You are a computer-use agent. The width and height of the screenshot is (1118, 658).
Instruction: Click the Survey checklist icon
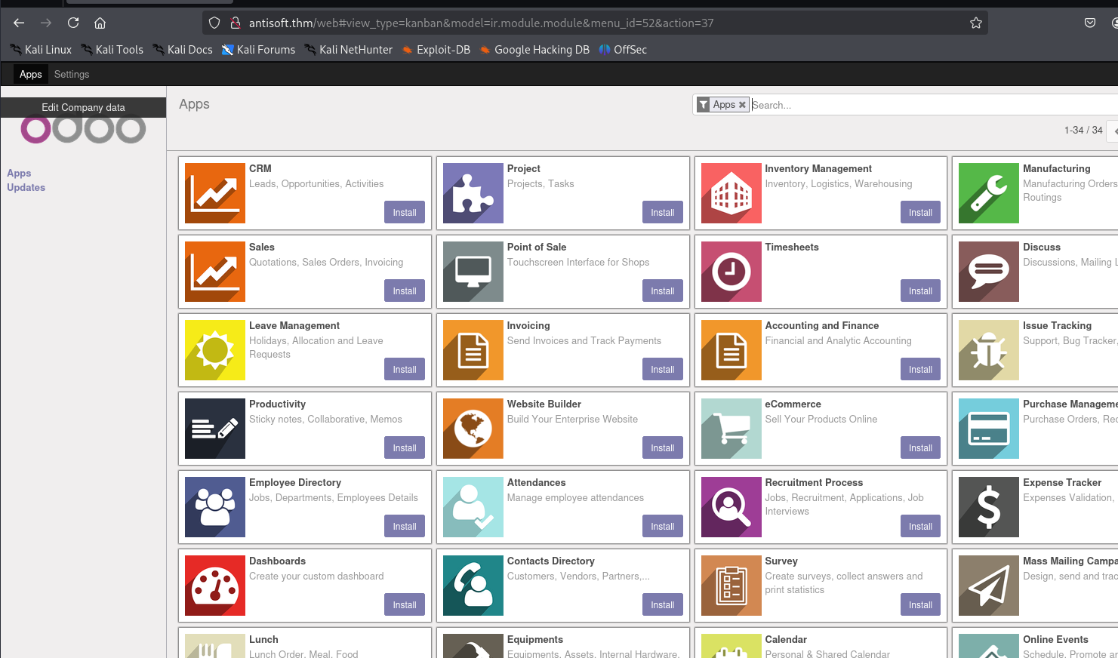point(731,586)
